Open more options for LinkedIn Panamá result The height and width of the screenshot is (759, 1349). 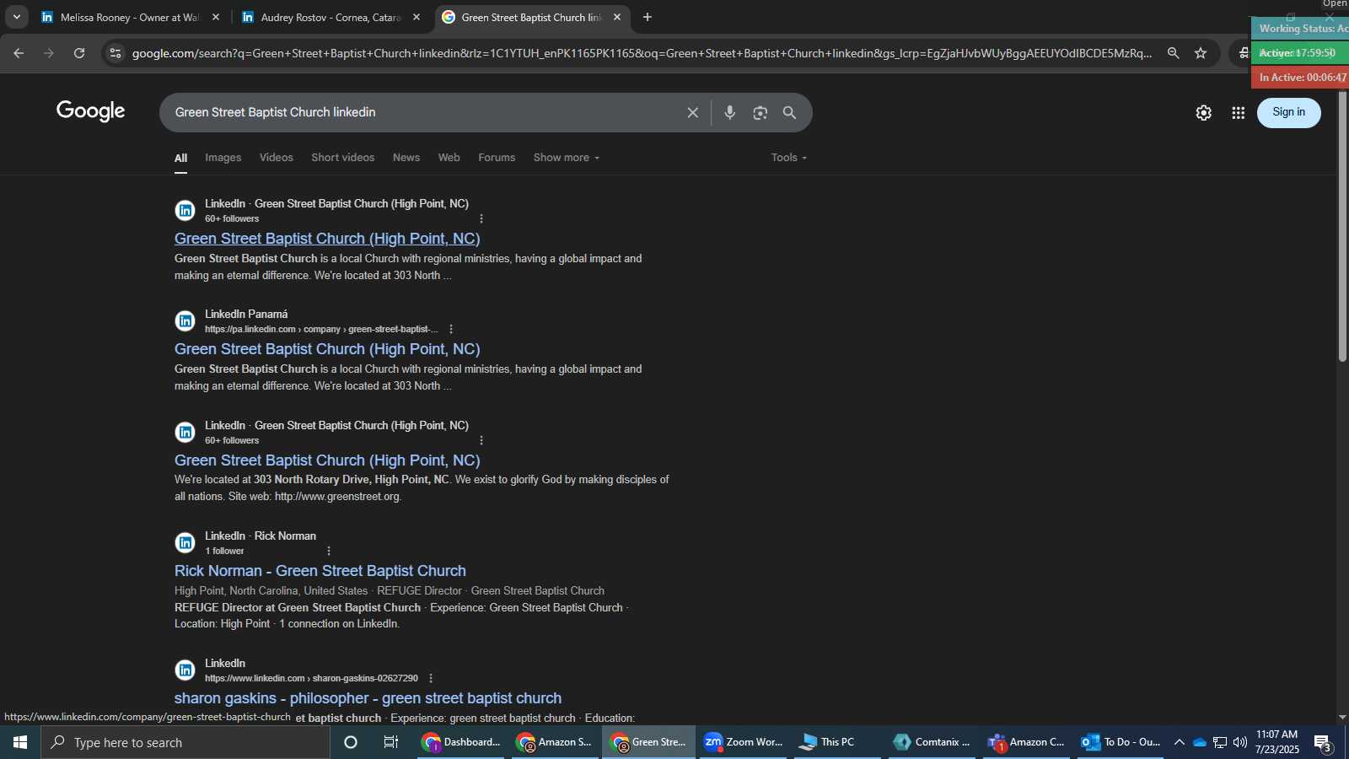451,330
